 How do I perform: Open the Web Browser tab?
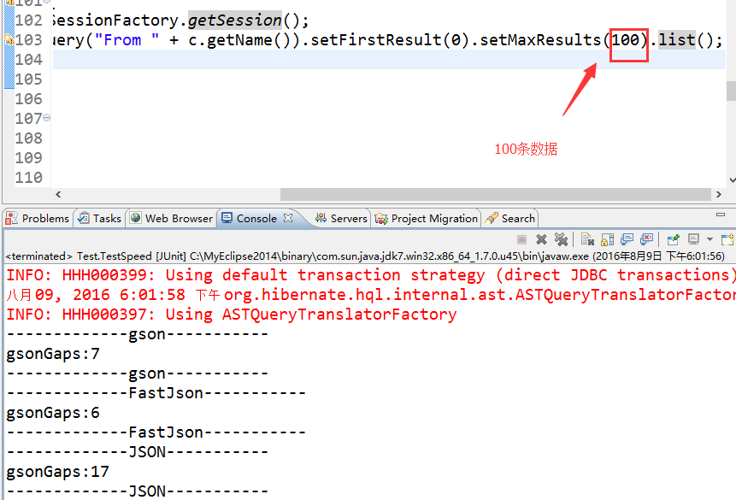click(x=171, y=218)
